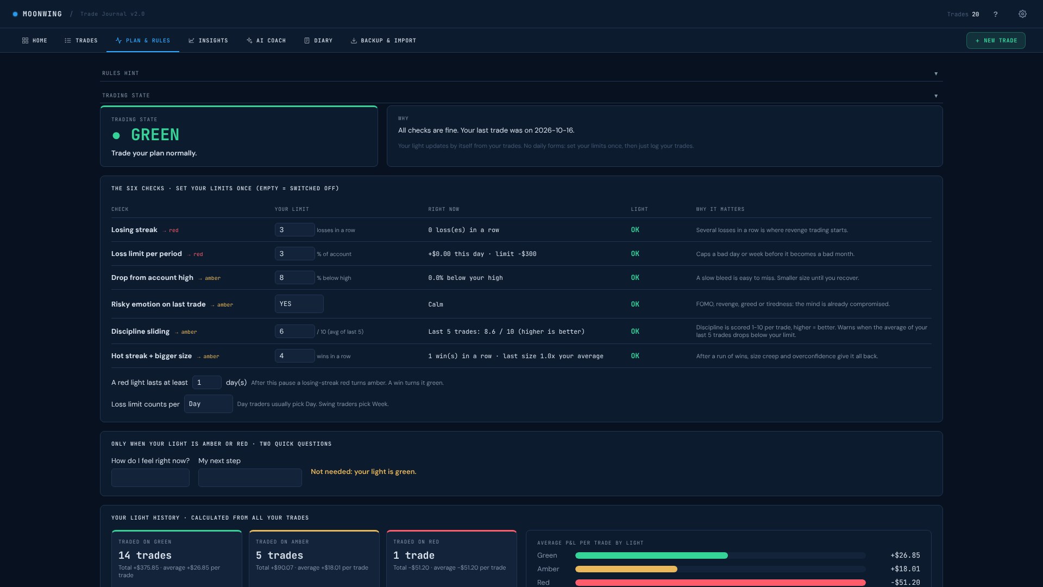Click the Plan & Rules pulse icon

coord(118,41)
